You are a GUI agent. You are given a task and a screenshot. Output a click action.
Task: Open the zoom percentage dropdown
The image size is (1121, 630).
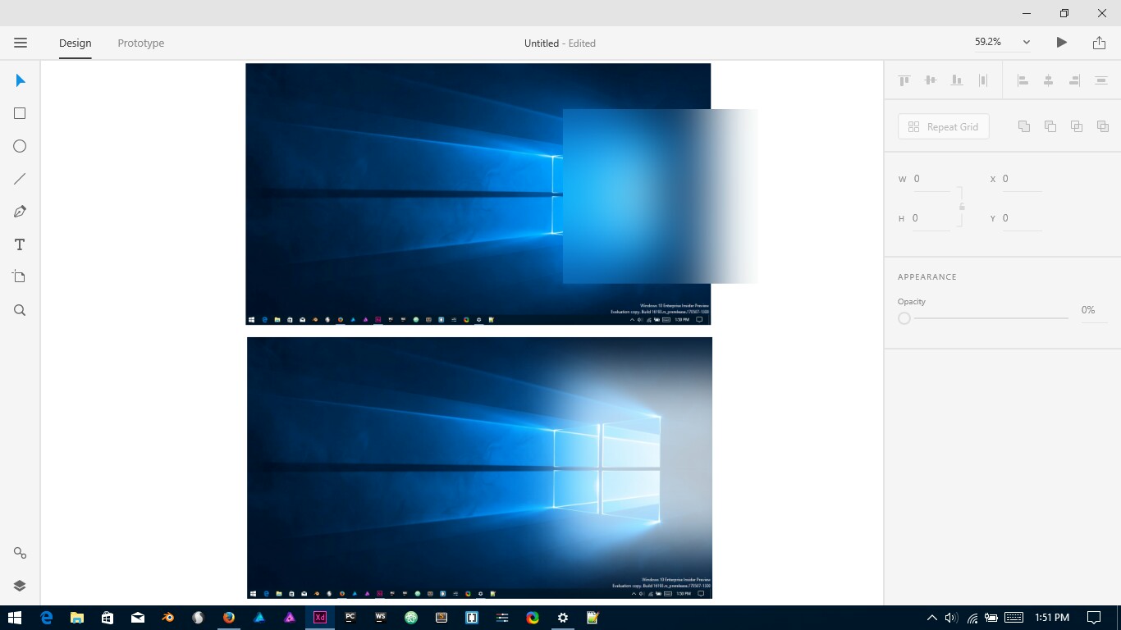pos(1026,42)
